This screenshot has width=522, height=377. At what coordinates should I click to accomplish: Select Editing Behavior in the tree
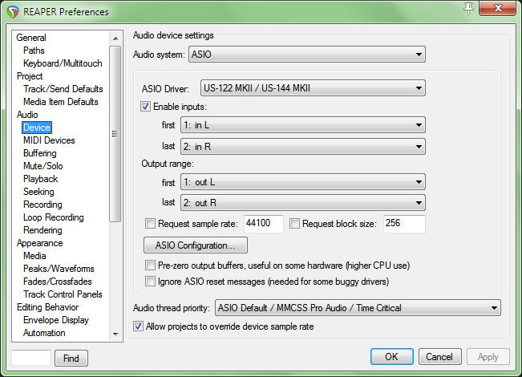(47, 307)
